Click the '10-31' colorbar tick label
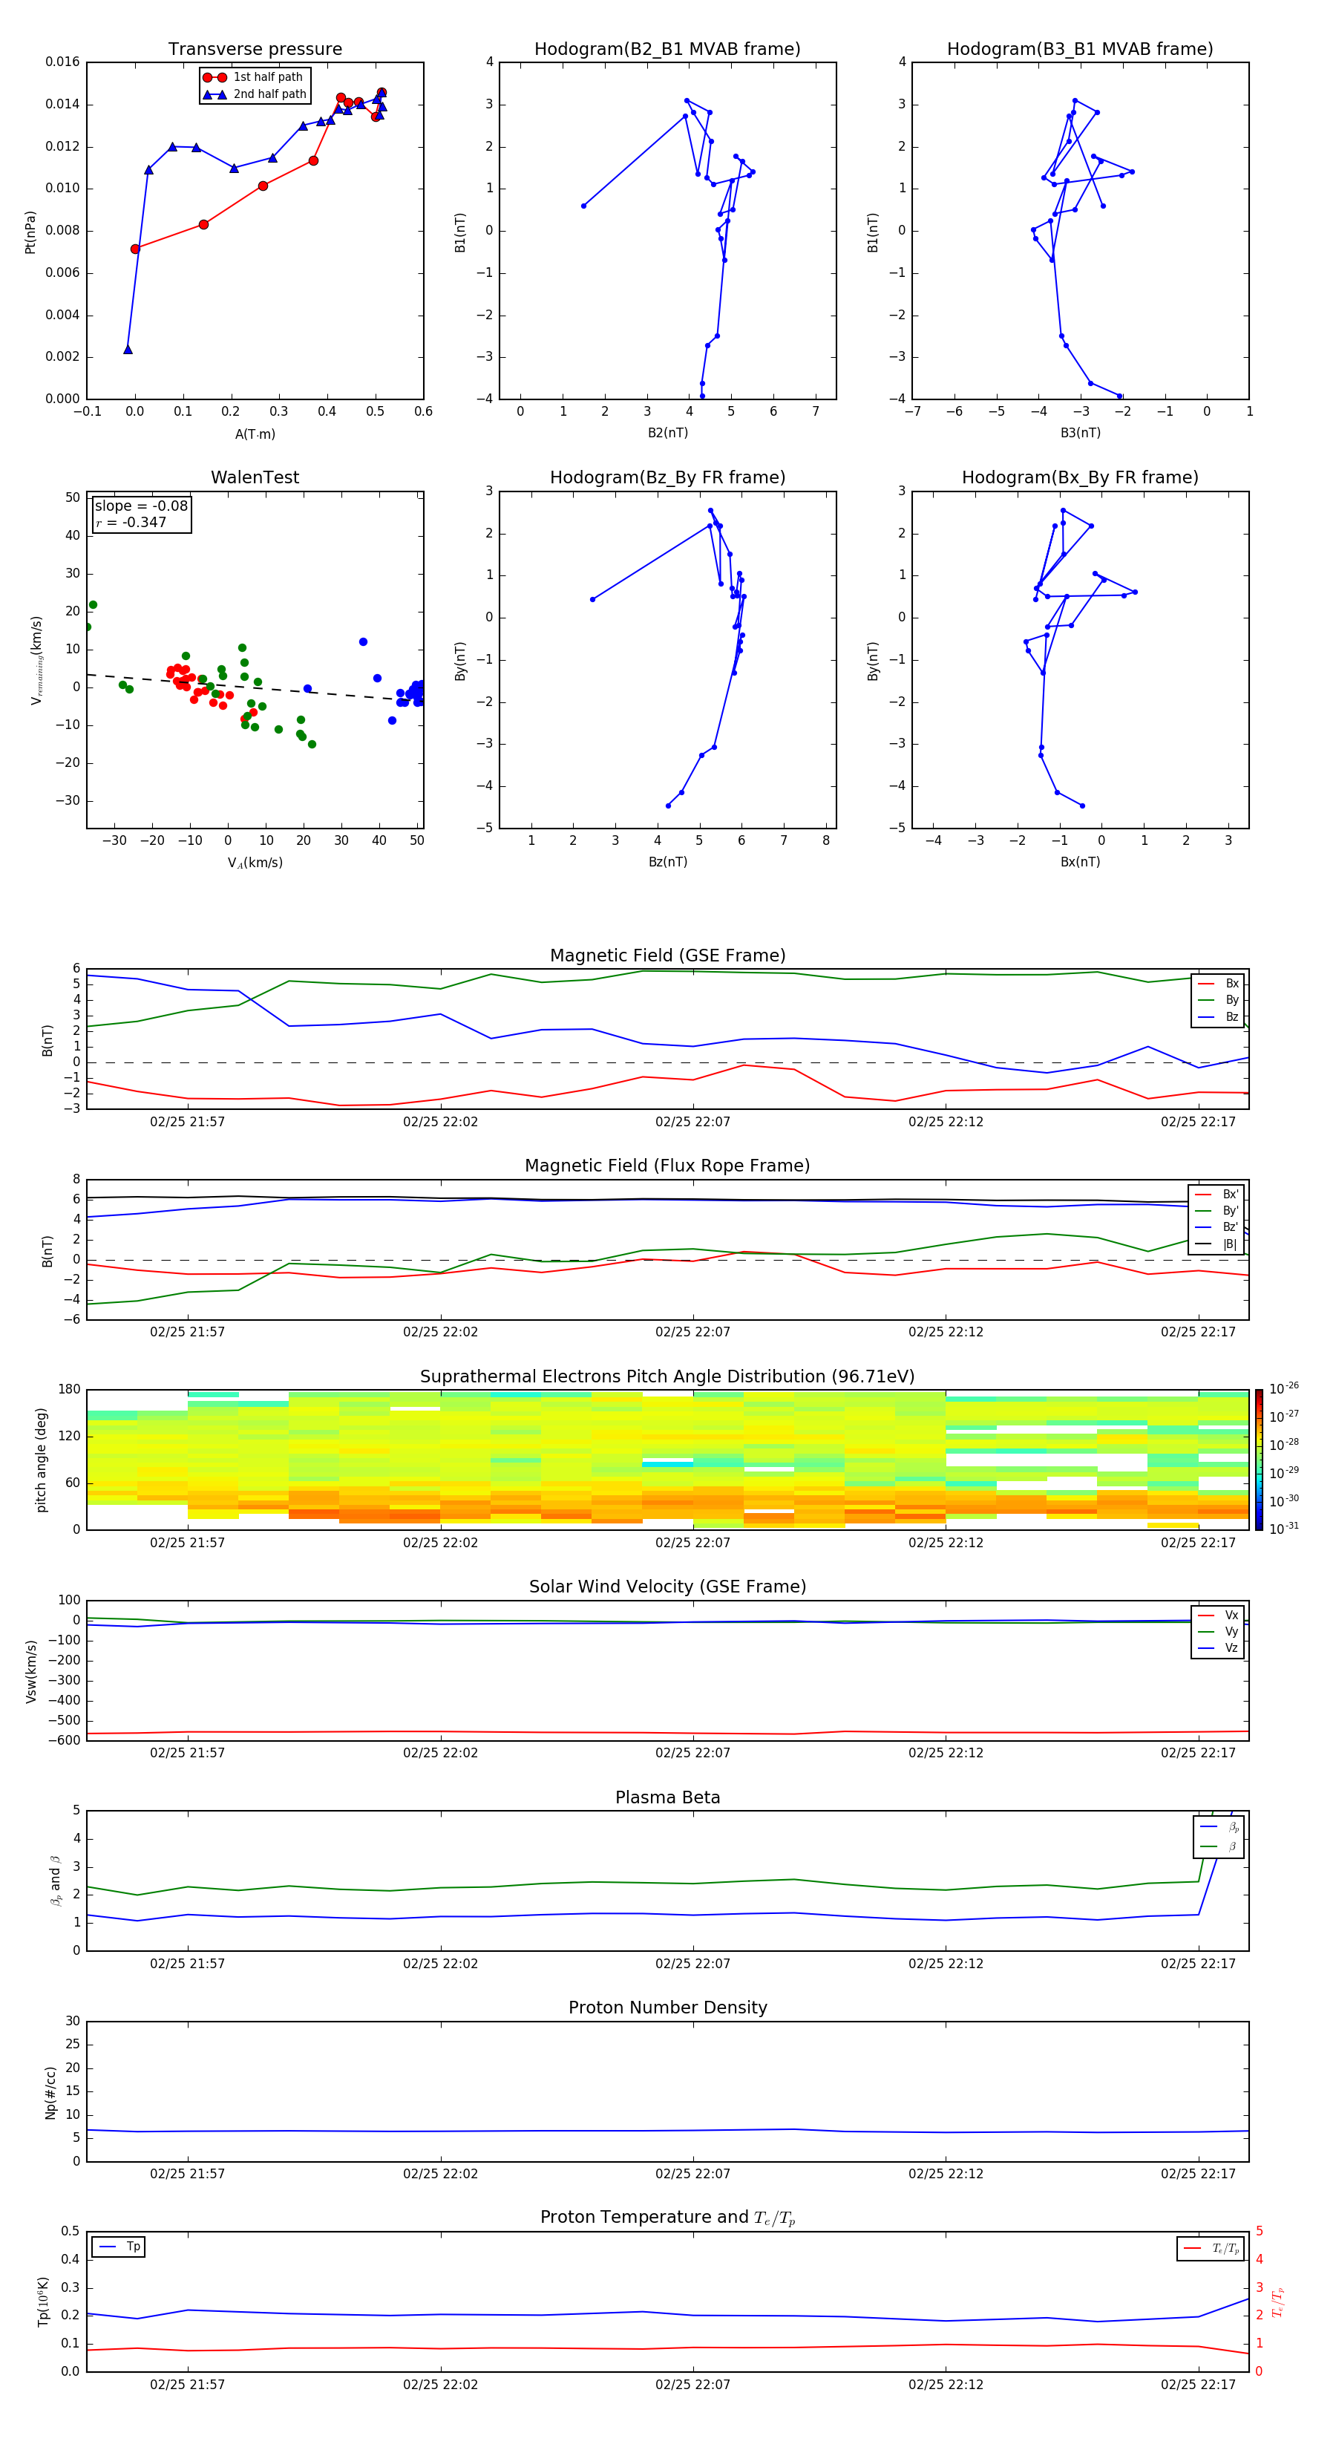This screenshot has height=2450, width=1336. click(1284, 1529)
